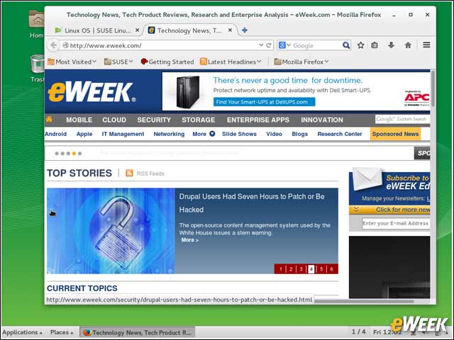Click the eWEEK logo in the header
The height and width of the screenshot is (340, 454).
point(92,92)
